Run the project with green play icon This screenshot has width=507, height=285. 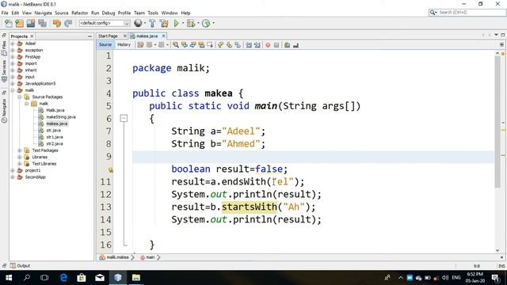176,23
